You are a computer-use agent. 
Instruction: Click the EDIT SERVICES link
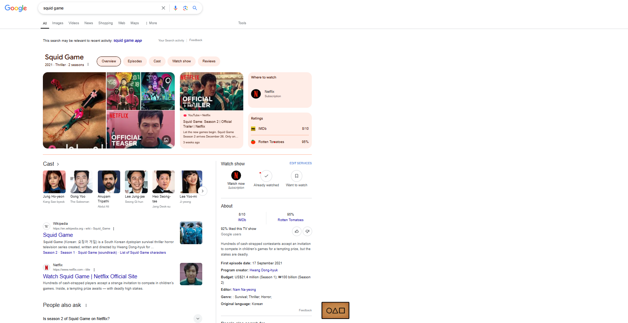300,163
